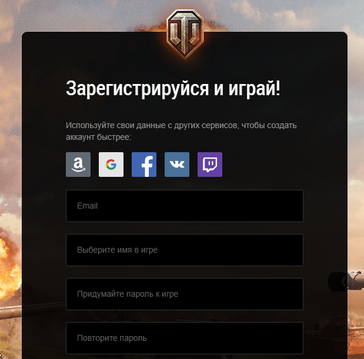Sign up with the Amazon icon
Viewport: 364px width, 359px height.
click(78, 165)
